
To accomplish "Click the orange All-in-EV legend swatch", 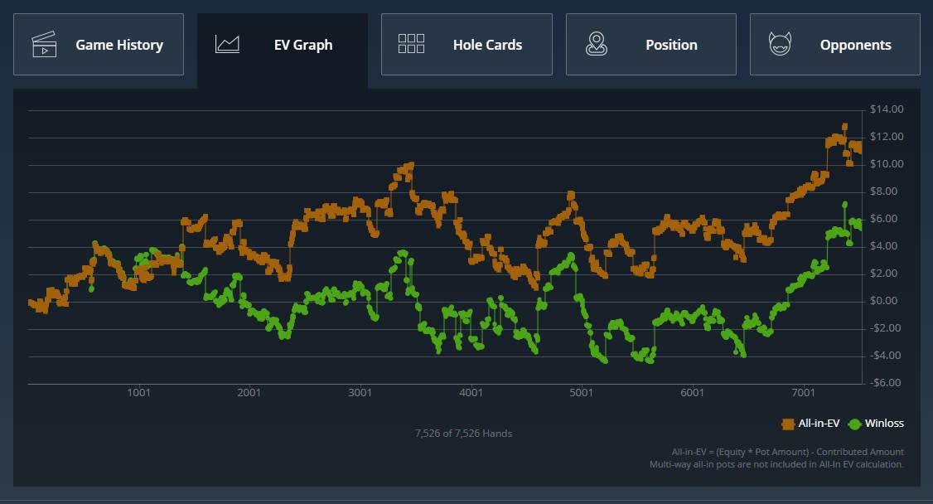I will point(788,424).
